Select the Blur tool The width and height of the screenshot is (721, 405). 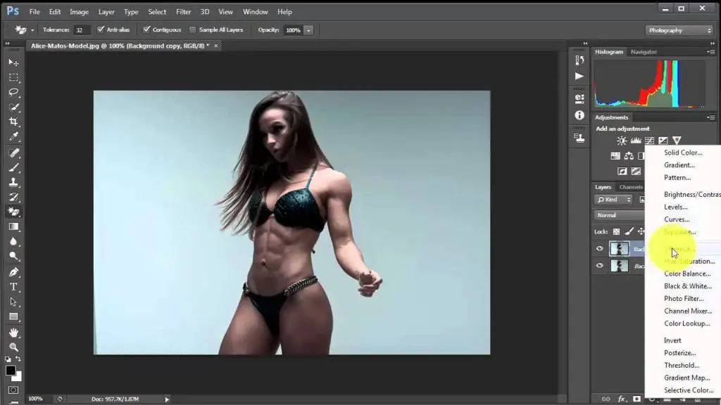point(13,242)
